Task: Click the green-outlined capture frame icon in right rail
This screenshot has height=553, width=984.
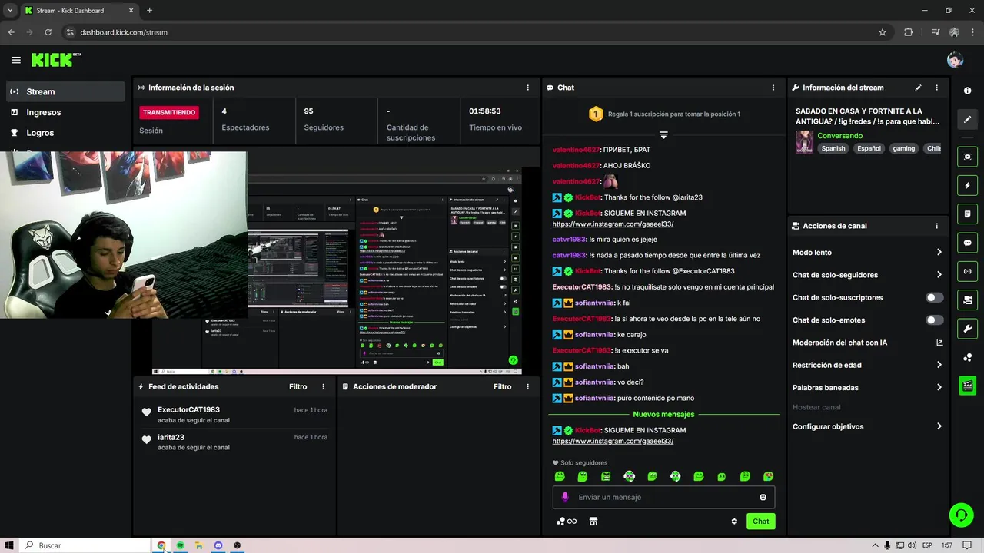Action: pyautogui.click(x=967, y=157)
